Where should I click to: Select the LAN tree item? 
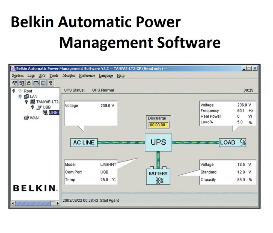[x=34, y=96]
